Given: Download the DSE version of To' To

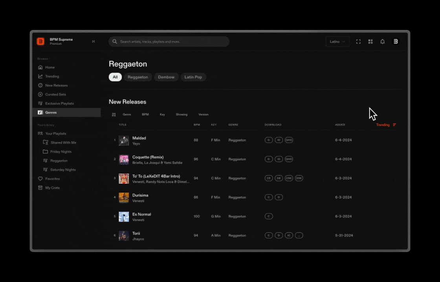Looking at the screenshot, I should tap(299, 178).
